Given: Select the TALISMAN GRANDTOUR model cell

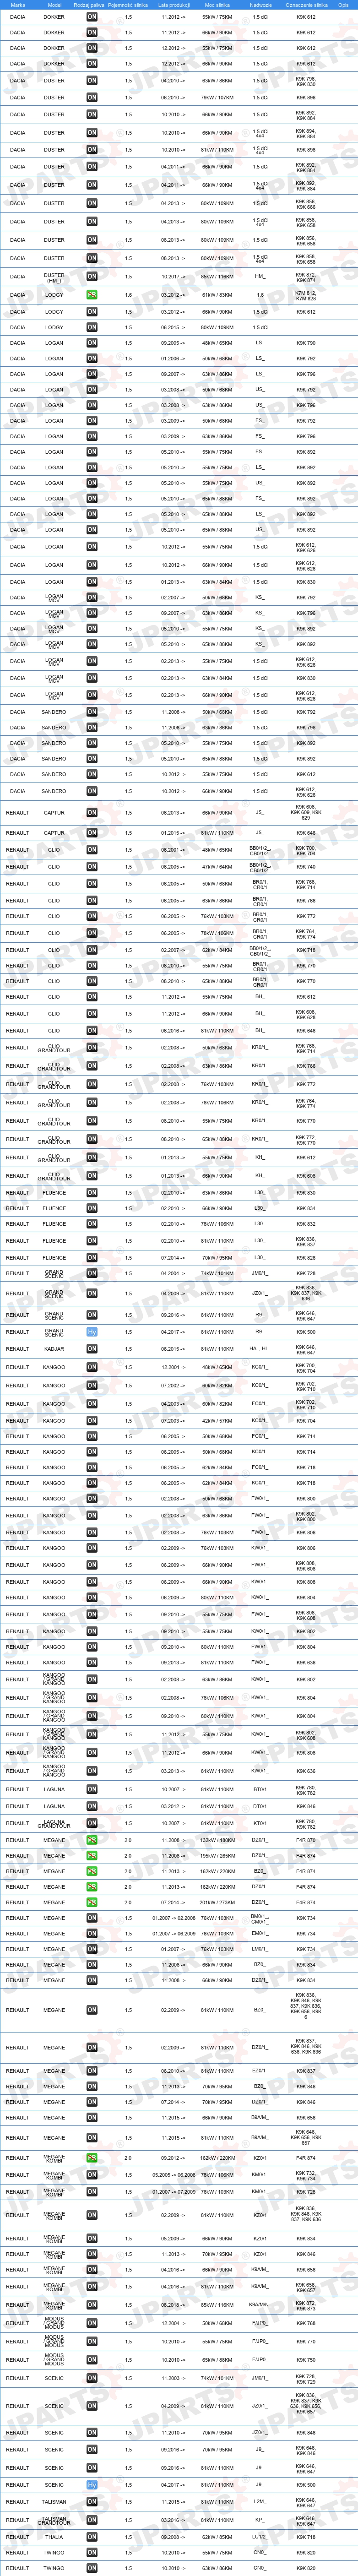Looking at the screenshot, I should coord(54,2521).
